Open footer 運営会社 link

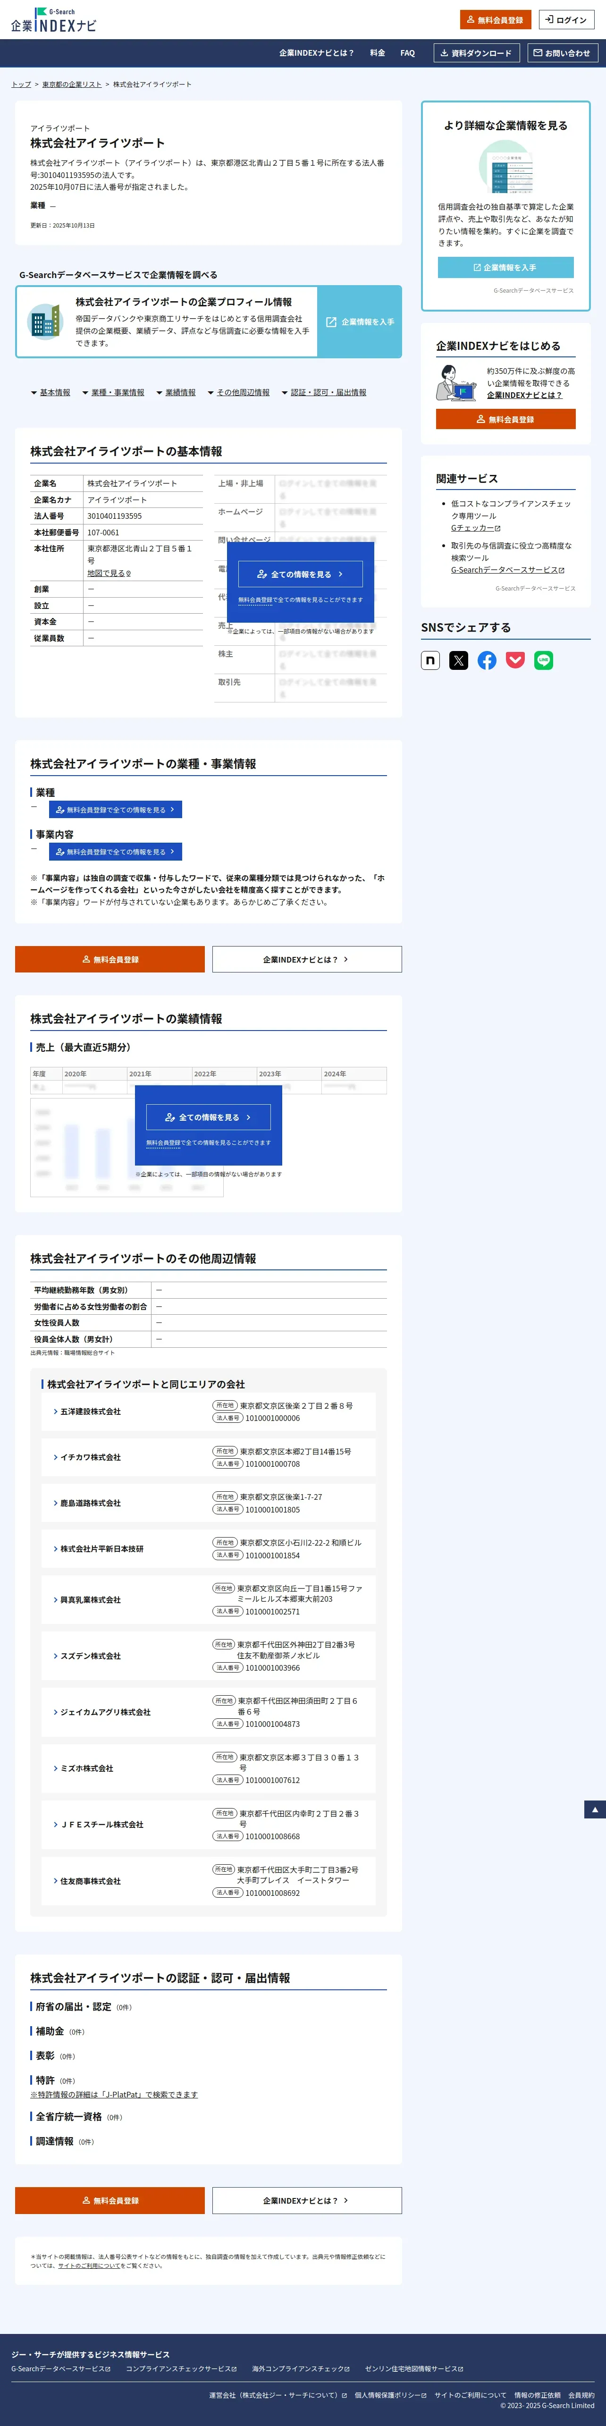tap(278, 2395)
